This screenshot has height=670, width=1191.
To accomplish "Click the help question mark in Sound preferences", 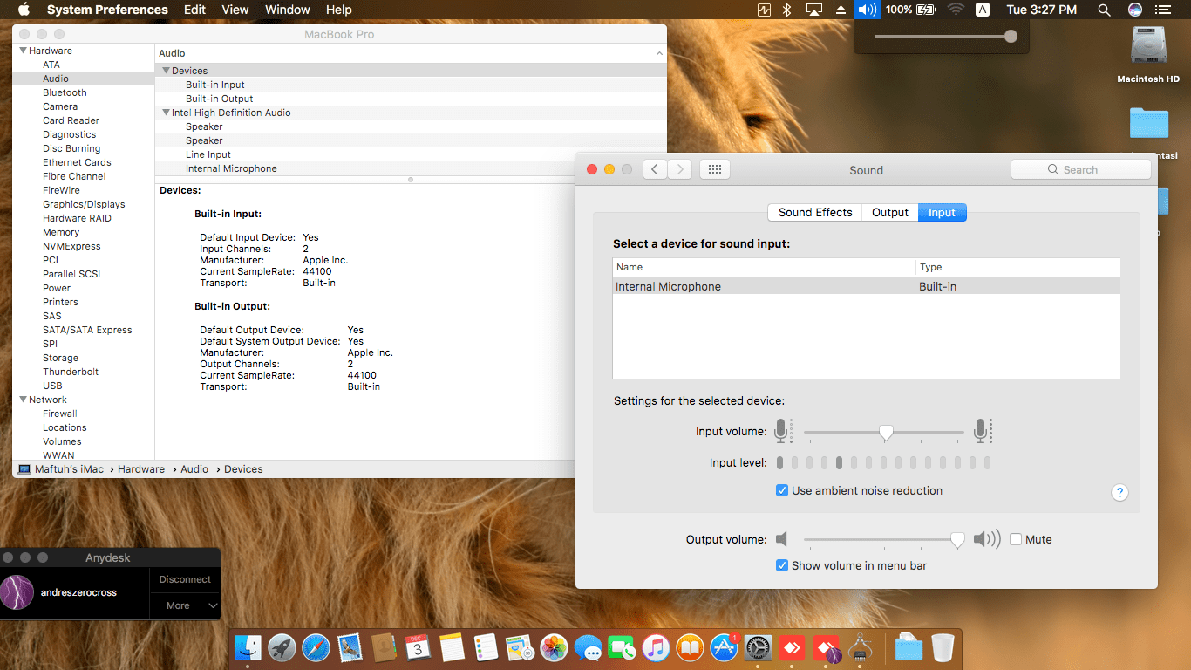I will (1120, 492).
